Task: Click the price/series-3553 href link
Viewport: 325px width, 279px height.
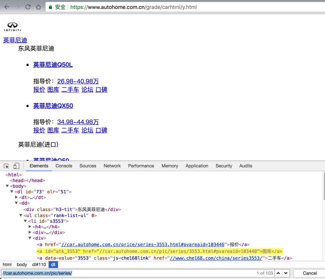Action: click(x=143, y=245)
